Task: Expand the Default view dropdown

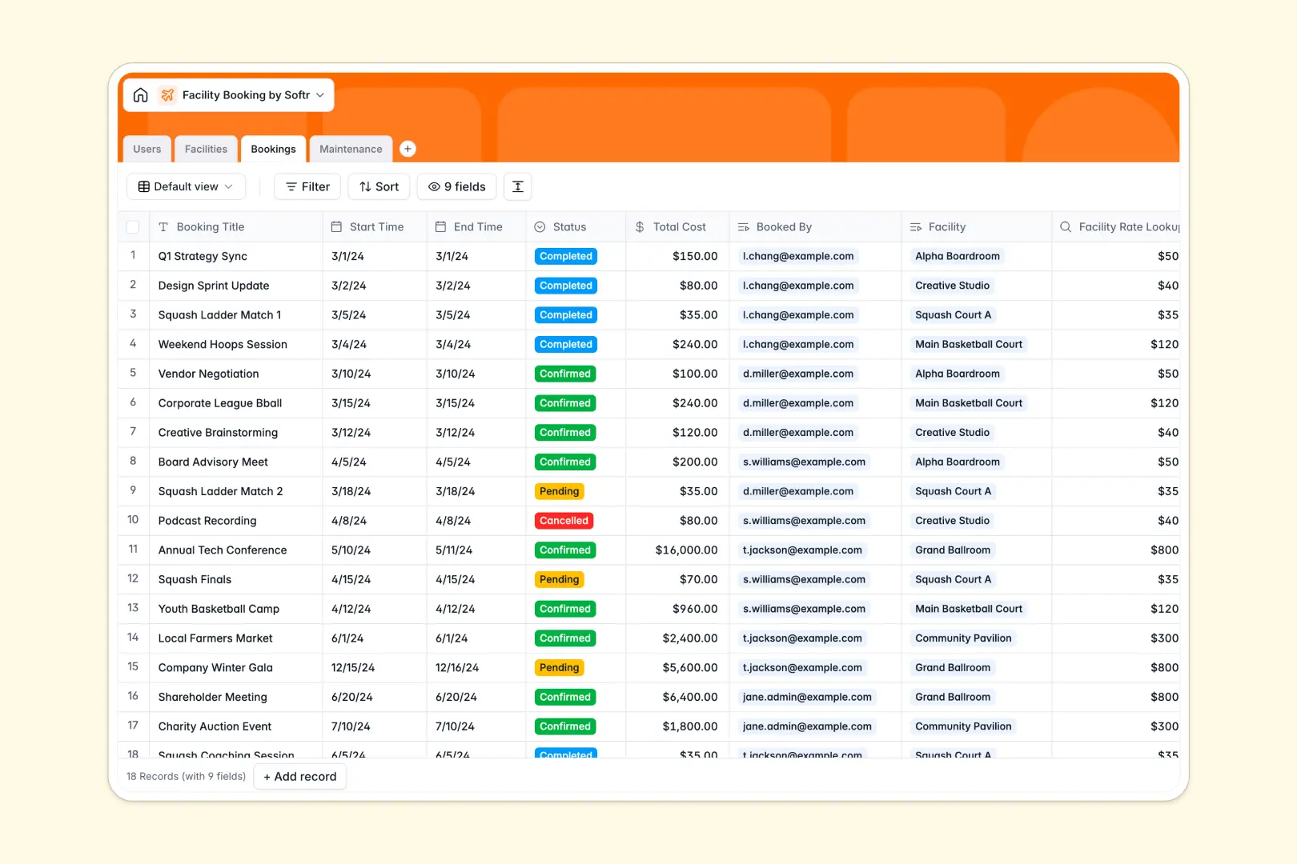Action: (x=185, y=186)
